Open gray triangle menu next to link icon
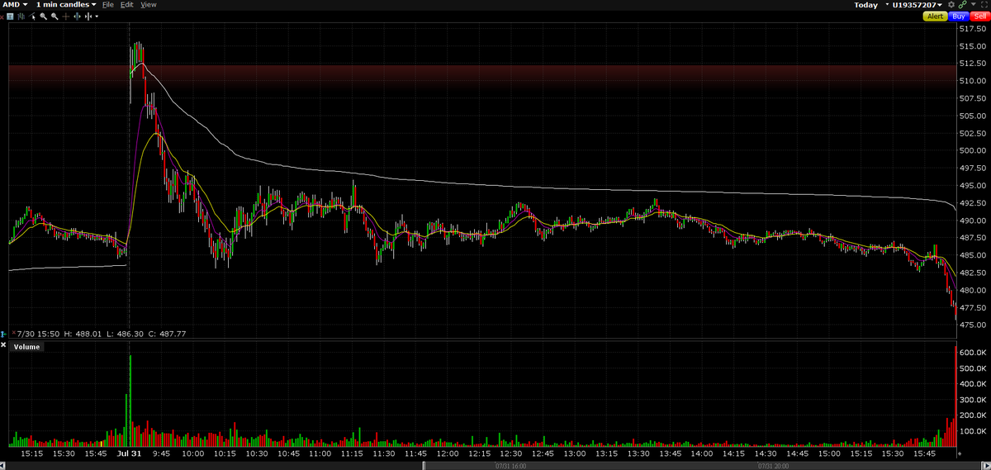The width and height of the screenshot is (991, 470). pos(973,5)
